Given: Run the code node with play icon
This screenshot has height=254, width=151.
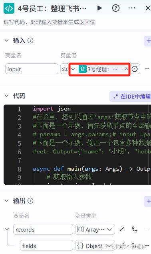Looking at the screenshot, I should pyautogui.click(x=99, y=8).
